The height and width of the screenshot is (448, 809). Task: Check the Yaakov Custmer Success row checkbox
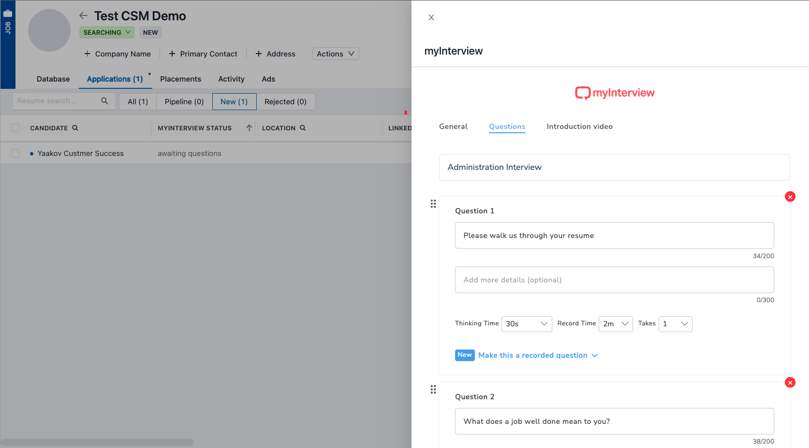pyautogui.click(x=15, y=154)
